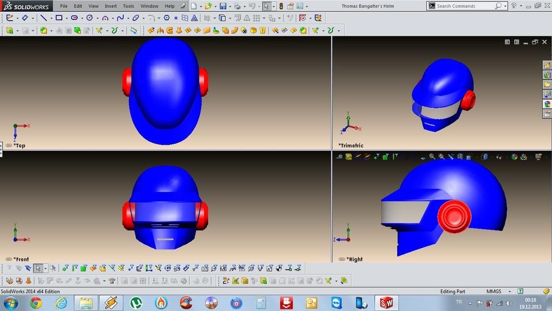Click the Sketch Text tool icon
The width and height of the screenshot is (552, 311).
coord(194,18)
